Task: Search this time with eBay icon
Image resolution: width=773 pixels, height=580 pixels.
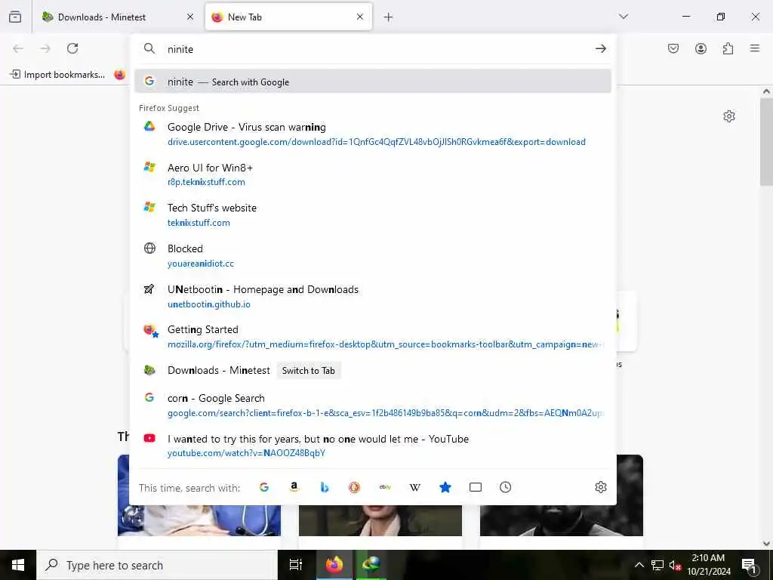Action: point(385,487)
